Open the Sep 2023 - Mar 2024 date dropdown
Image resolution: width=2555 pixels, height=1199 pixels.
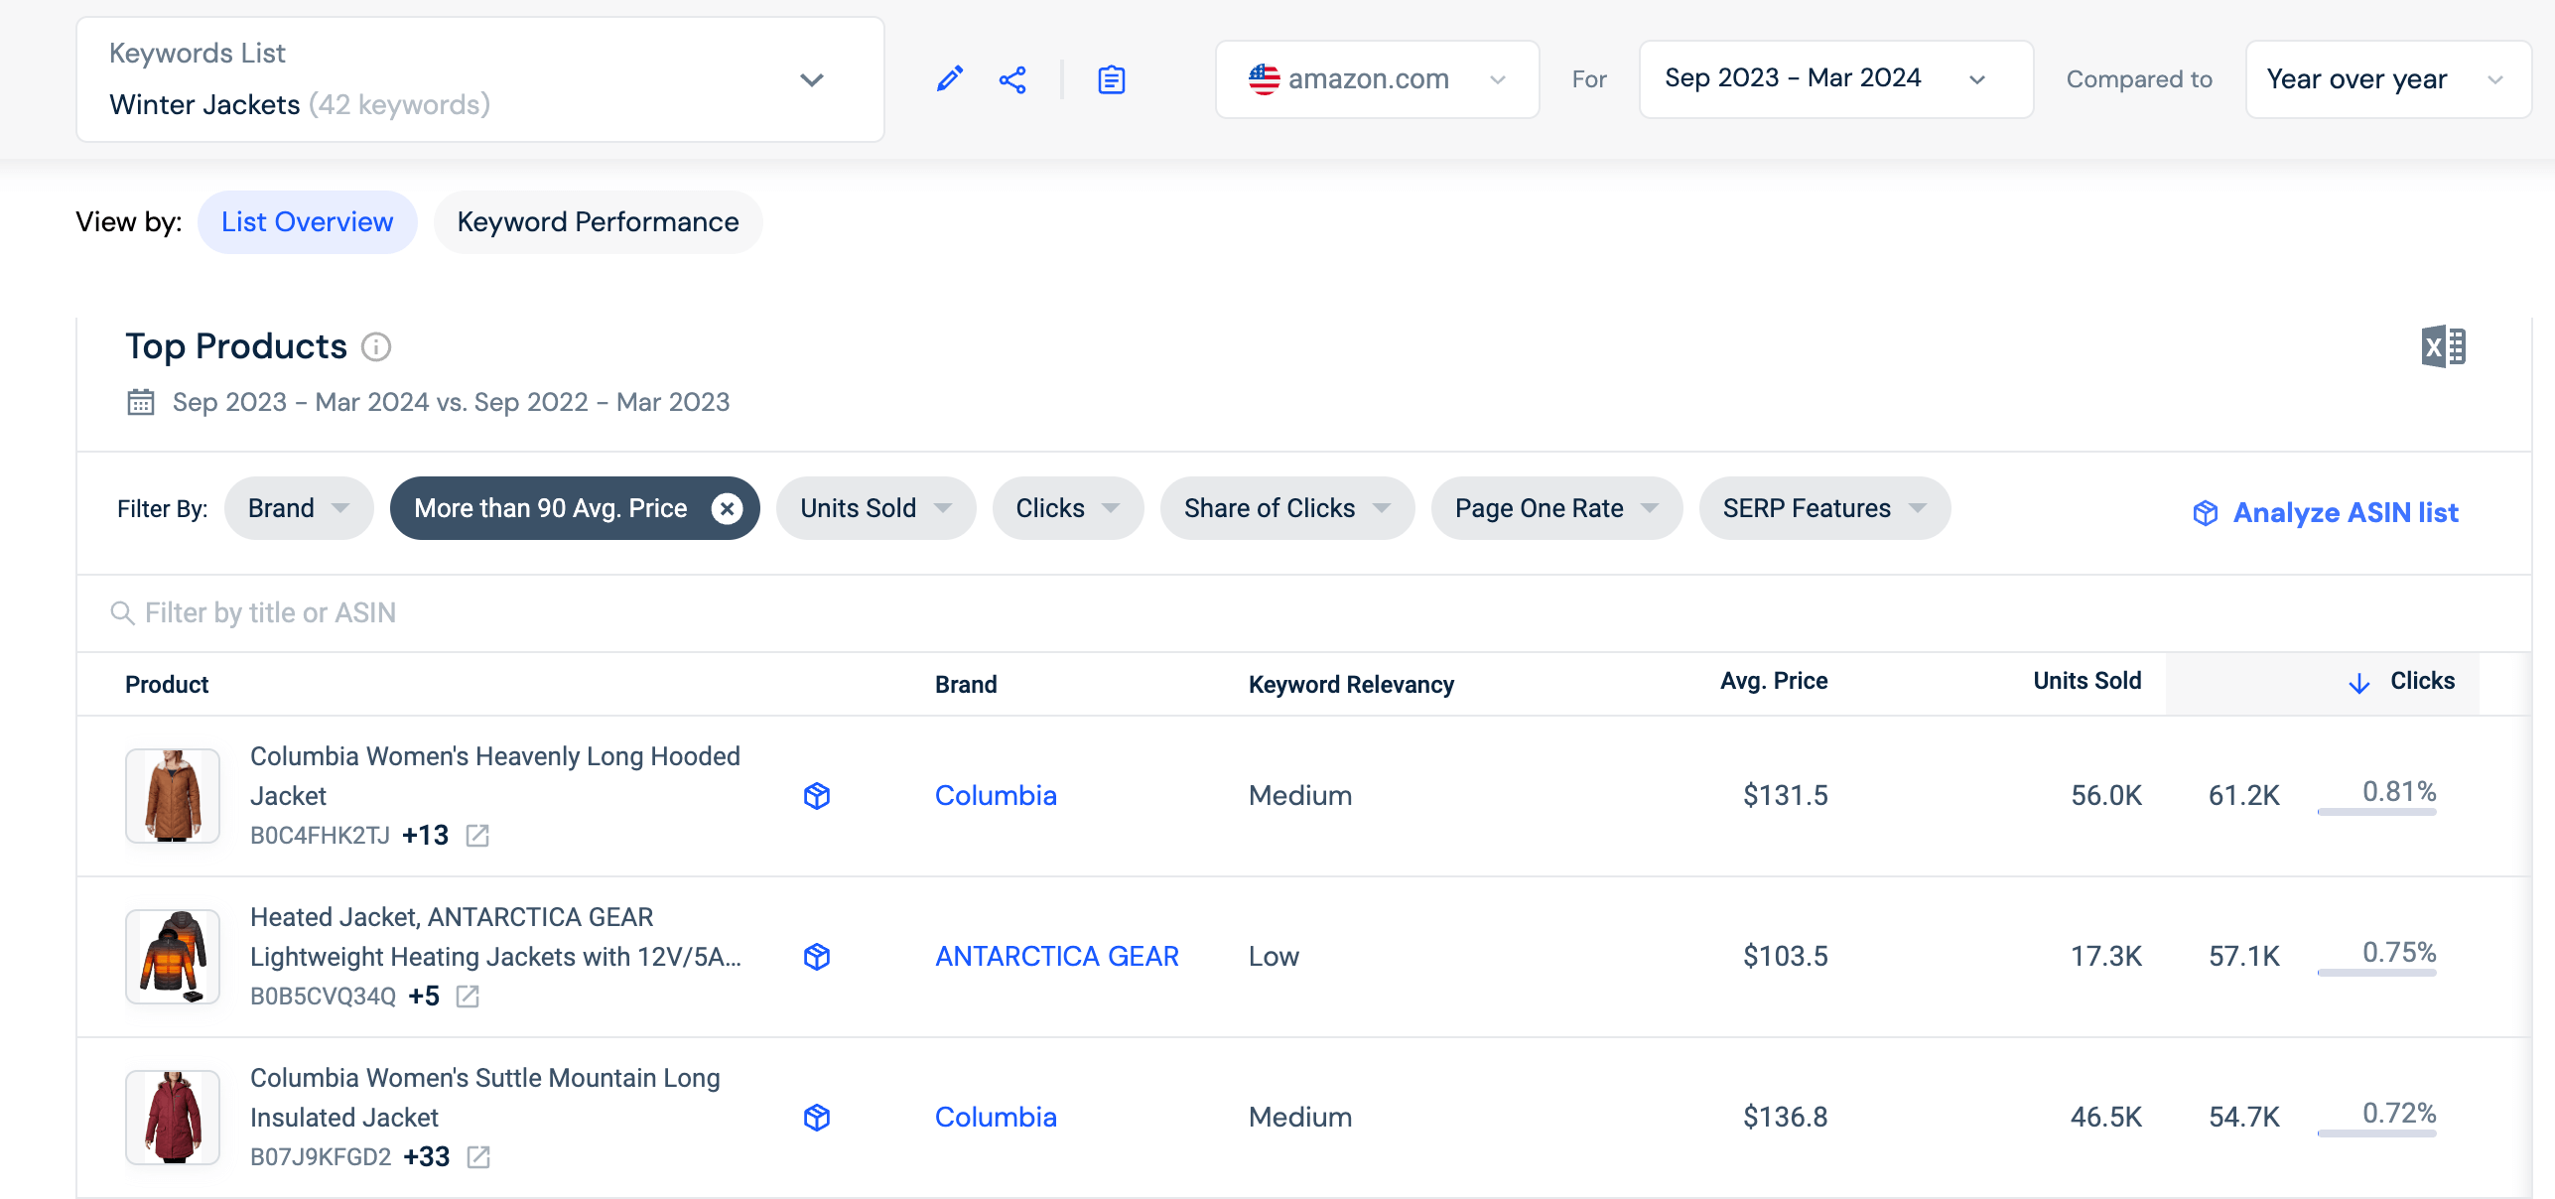click(1836, 79)
